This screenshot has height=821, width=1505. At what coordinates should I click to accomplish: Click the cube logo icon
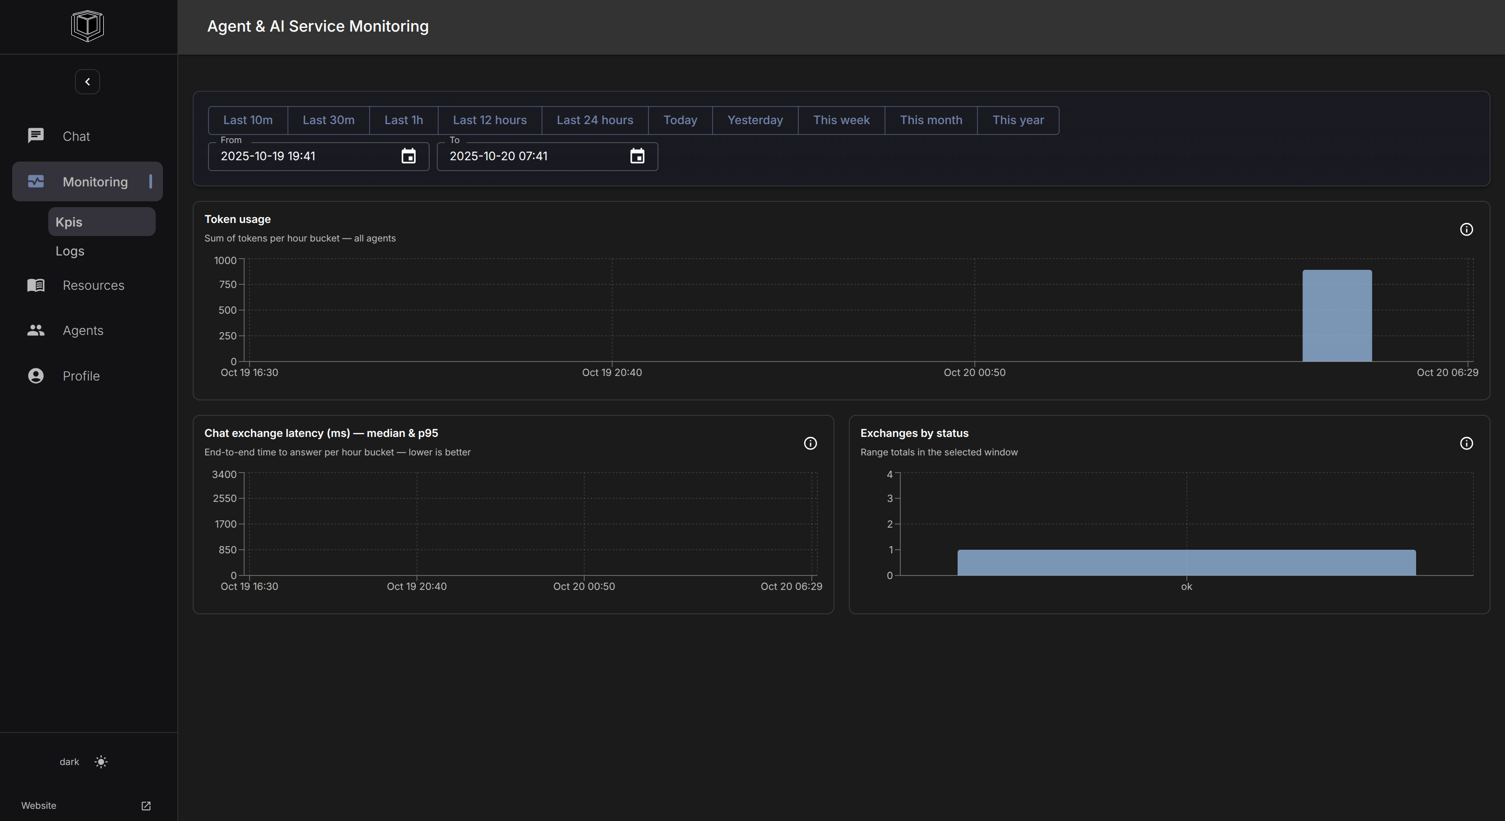click(x=87, y=26)
